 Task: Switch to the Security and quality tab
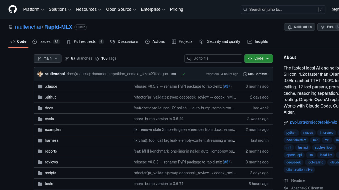[x=220, y=41]
